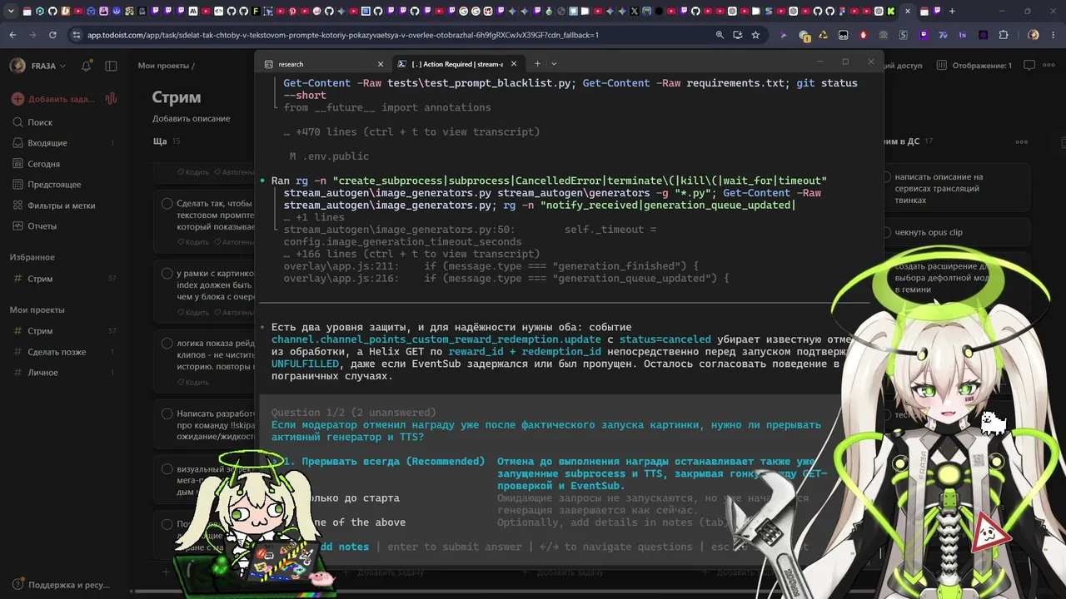This screenshot has width=1066, height=599.
Task: Open a new Chrome tab with plus button
Action: pos(952,12)
